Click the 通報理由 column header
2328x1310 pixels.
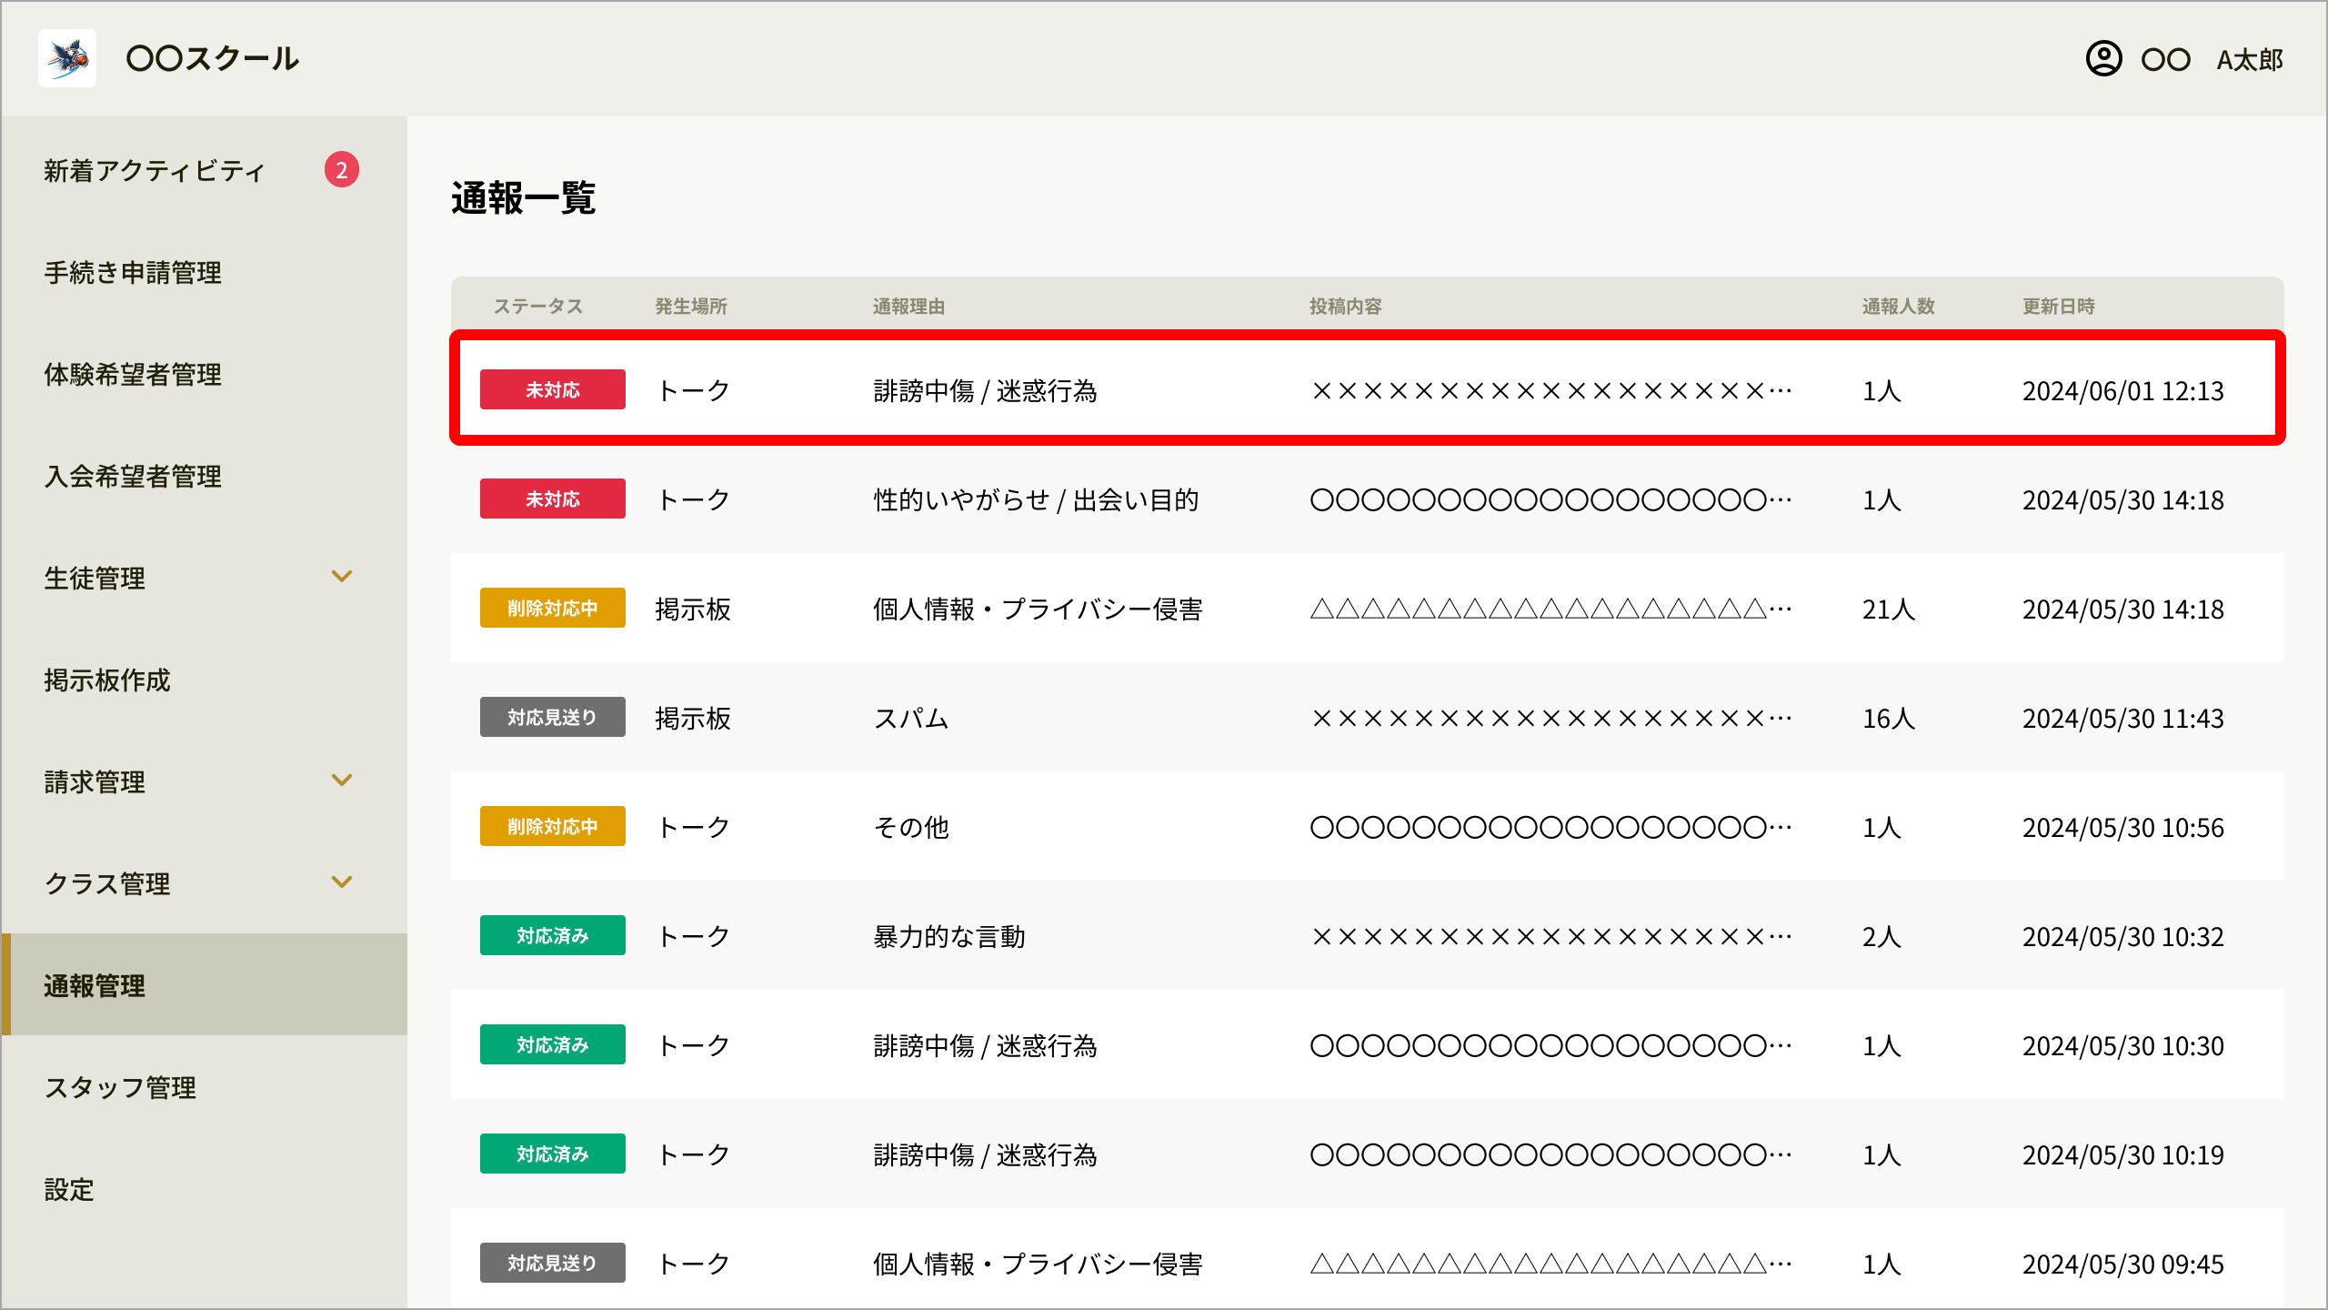908,307
